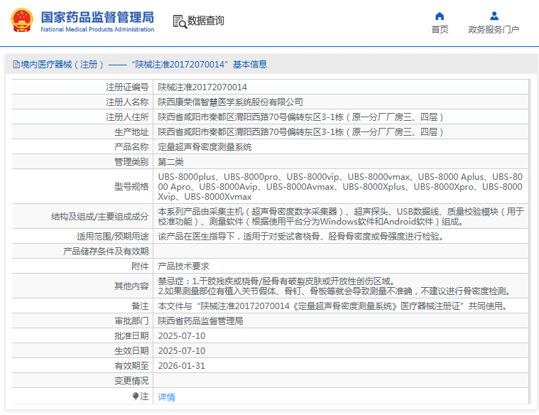Go to 政务服务门户 text link
Image resolution: width=539 pixels, height=415 pixels.
494,30
